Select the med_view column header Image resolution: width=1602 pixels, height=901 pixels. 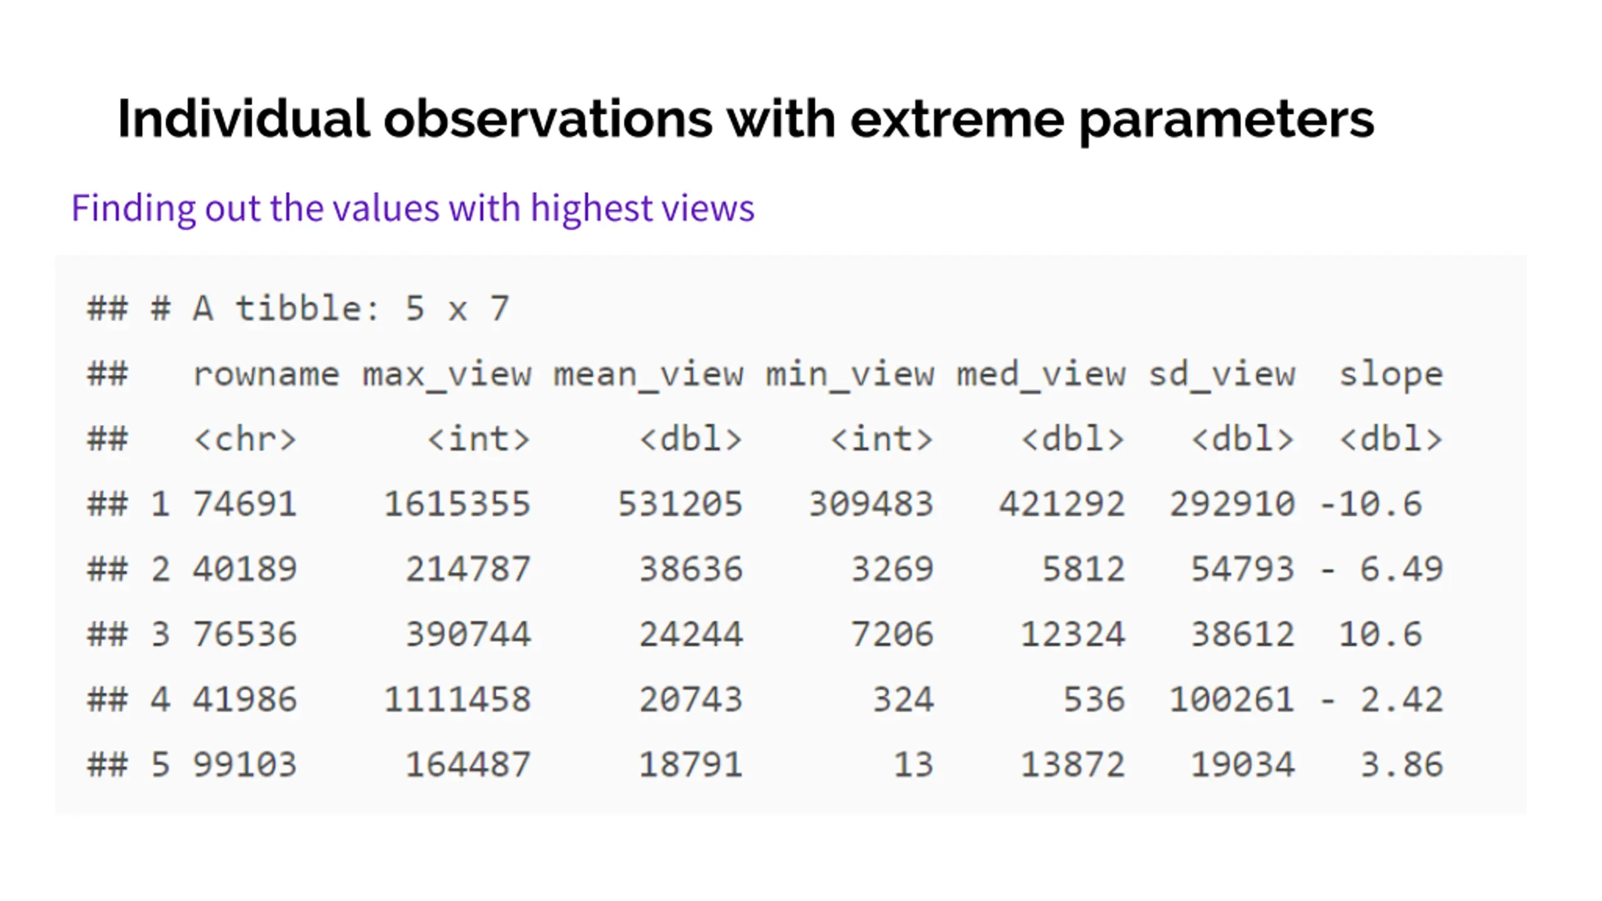tap(1041, 374)
